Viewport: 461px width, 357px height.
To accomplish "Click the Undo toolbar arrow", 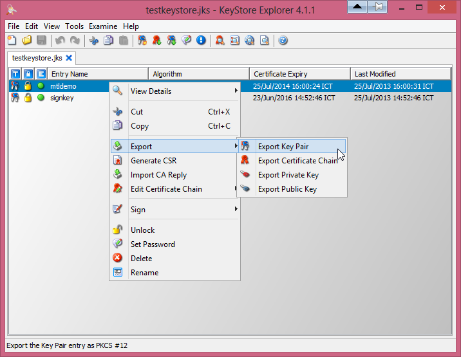I will 60,41.
